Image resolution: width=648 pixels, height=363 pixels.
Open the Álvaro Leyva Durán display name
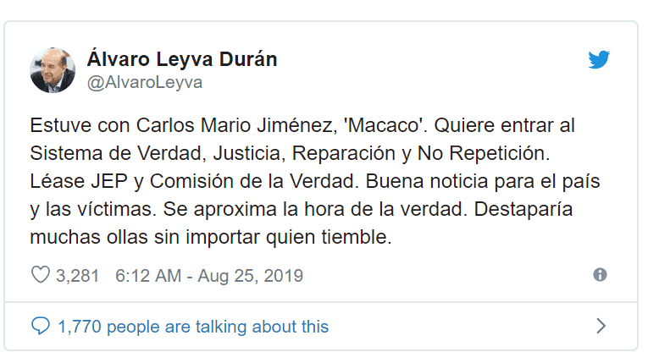[x=181, y=59]
